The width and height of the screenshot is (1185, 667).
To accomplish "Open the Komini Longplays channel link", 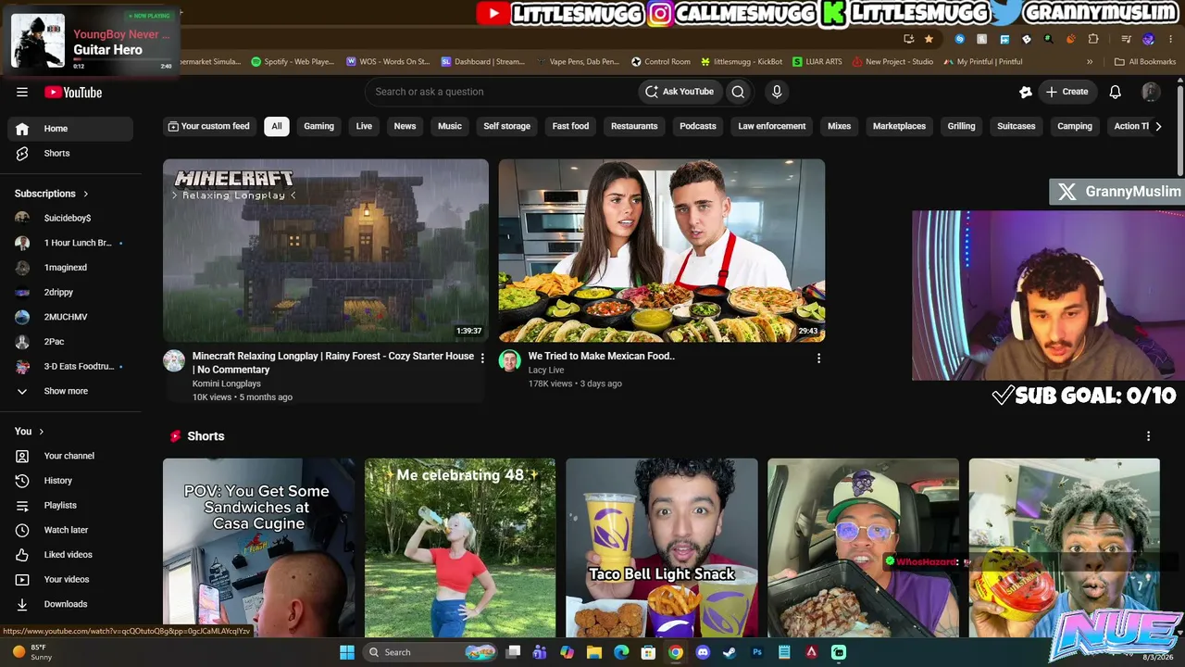I will pyautogui.click(x=227, y=384).
